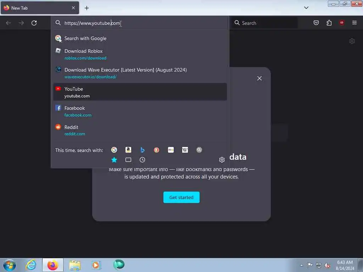Image resolution: width=363 pixels, height=272 pixels.
Task: Show hidden system tray icons
Action: pos(301,265)
